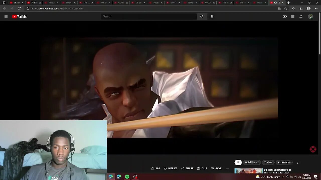Click the red IGN watermark logo
Image resolution: width=321 pixels, height=180 pixels.
point(313,149)
